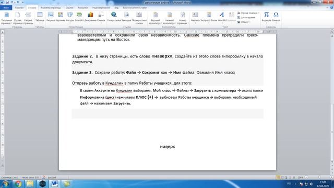Open page number options (Номер страницы)
Screen dimensions: 334x188
pos(183,18)
